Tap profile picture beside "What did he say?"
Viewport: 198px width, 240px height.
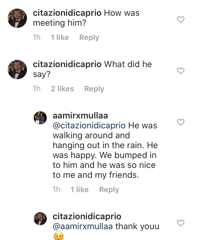17,70
